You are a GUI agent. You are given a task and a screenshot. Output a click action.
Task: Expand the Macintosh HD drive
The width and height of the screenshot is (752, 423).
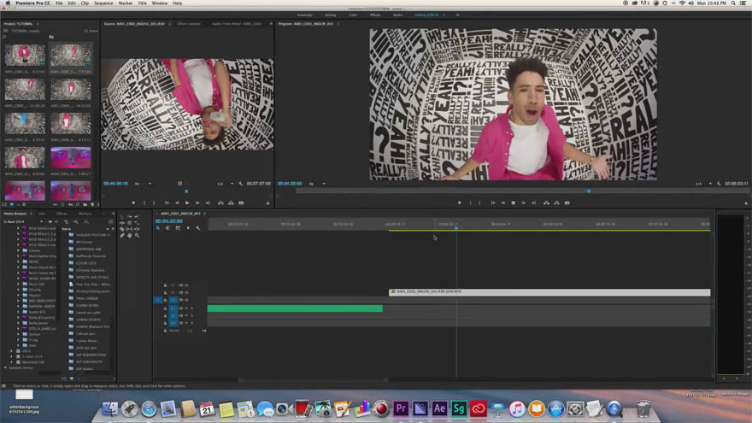point(12,362)
